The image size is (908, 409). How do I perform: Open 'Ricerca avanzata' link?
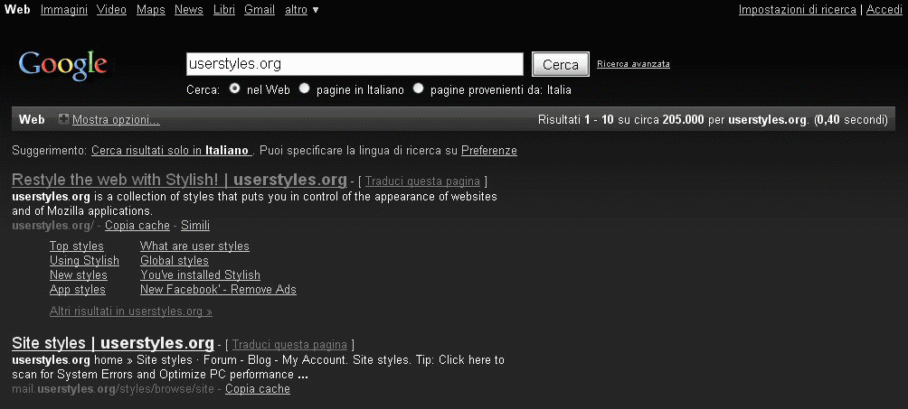pyautogui.click(x=633, y=63)
